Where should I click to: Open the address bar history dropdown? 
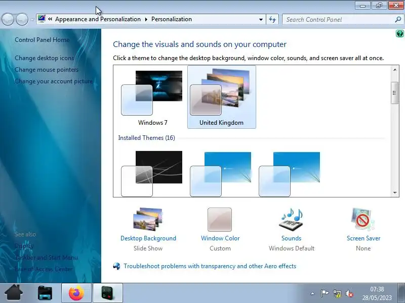pyautogui.click(x=261, y=19)
